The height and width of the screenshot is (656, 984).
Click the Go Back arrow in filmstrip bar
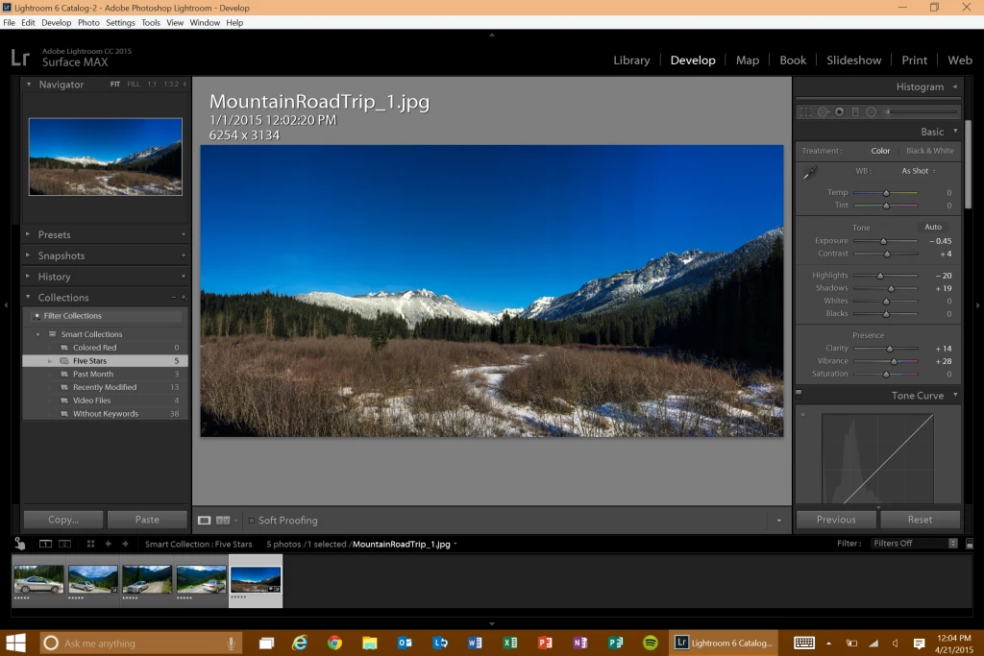coord(109,544)
